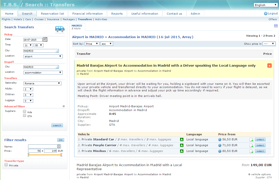Screen dimensions: 279x180
Task: Click price info icon for Standard Car
Action: 220,140
